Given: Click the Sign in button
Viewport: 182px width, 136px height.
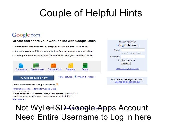Looking at the screenshot, I should 126,63.
